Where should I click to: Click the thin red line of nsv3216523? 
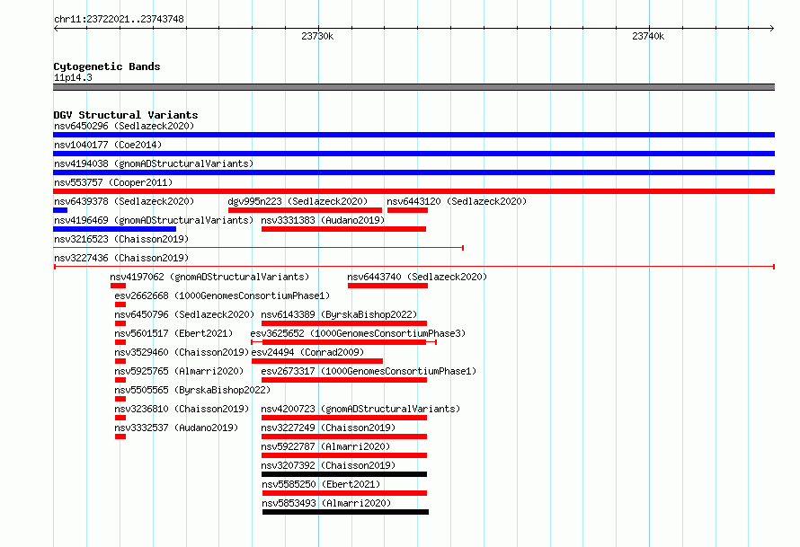(x=259, y=248)
